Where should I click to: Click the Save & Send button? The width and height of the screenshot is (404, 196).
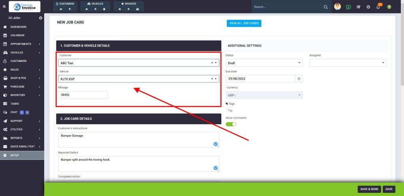coord(369,189)
